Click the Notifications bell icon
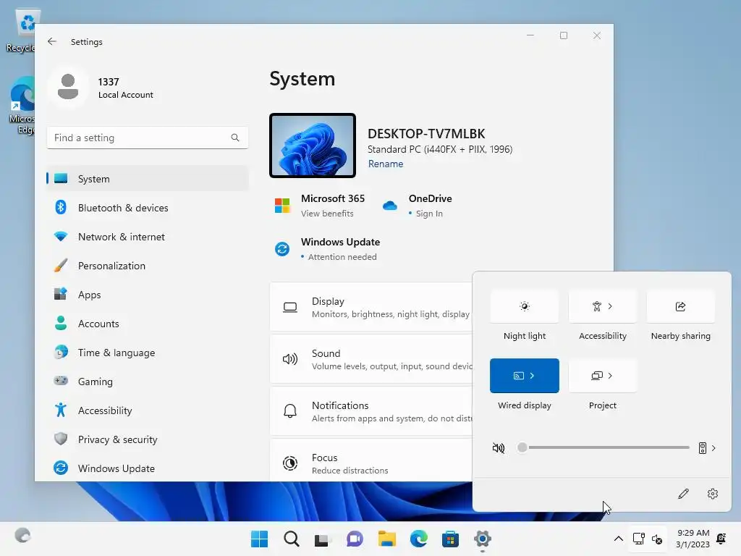741x556 pixels. tap(290, 411)
